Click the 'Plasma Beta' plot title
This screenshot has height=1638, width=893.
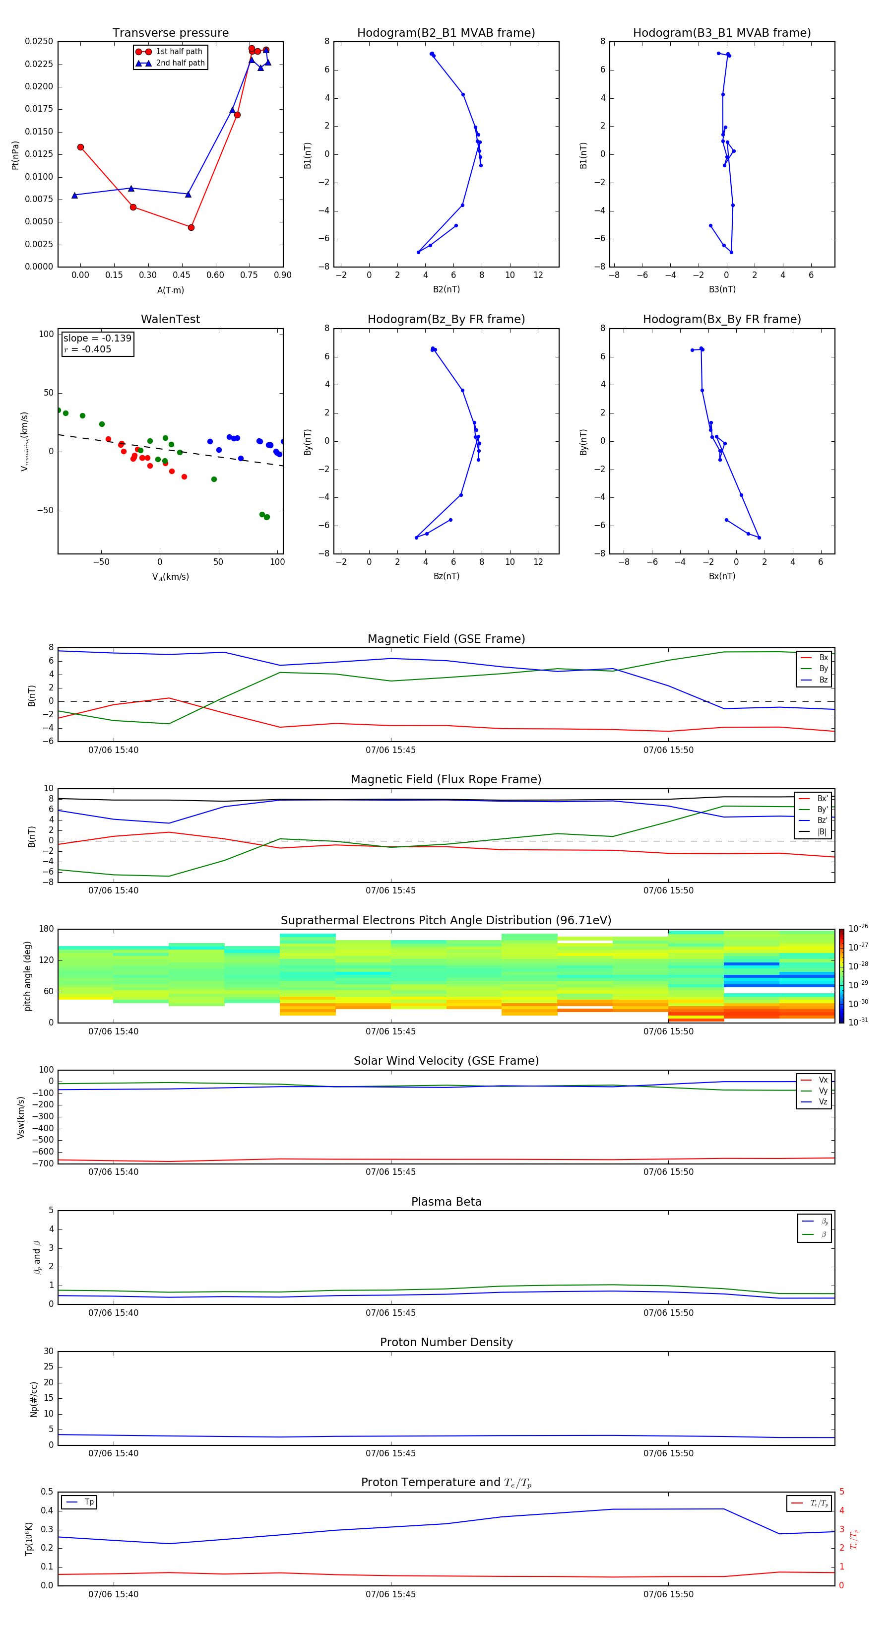pos(446,1202)
